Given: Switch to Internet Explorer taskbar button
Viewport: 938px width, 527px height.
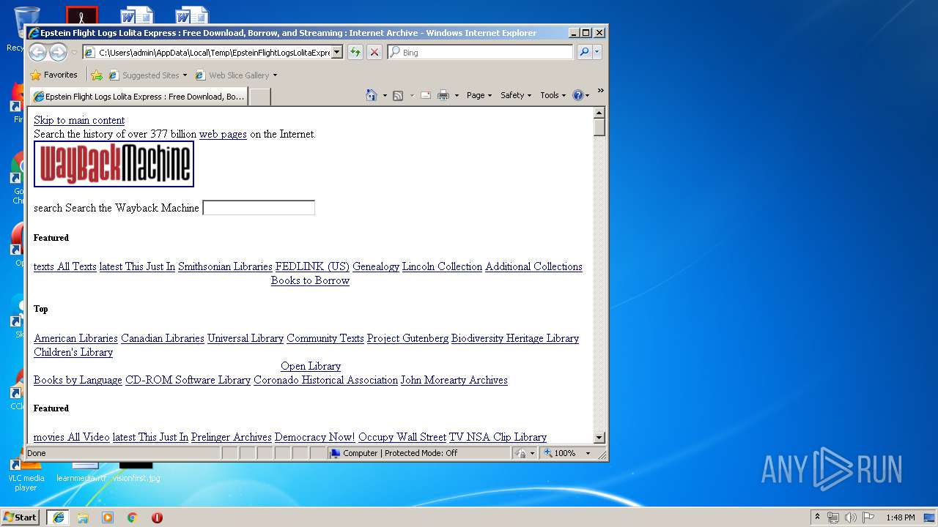Looking at the screenshot, I should click(x=58, y=517).
